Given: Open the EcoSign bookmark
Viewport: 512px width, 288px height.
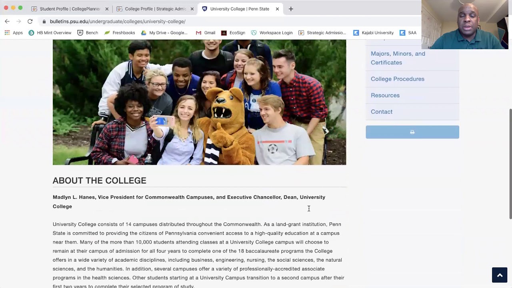Looking at the screenshot, I should [233, 33].
